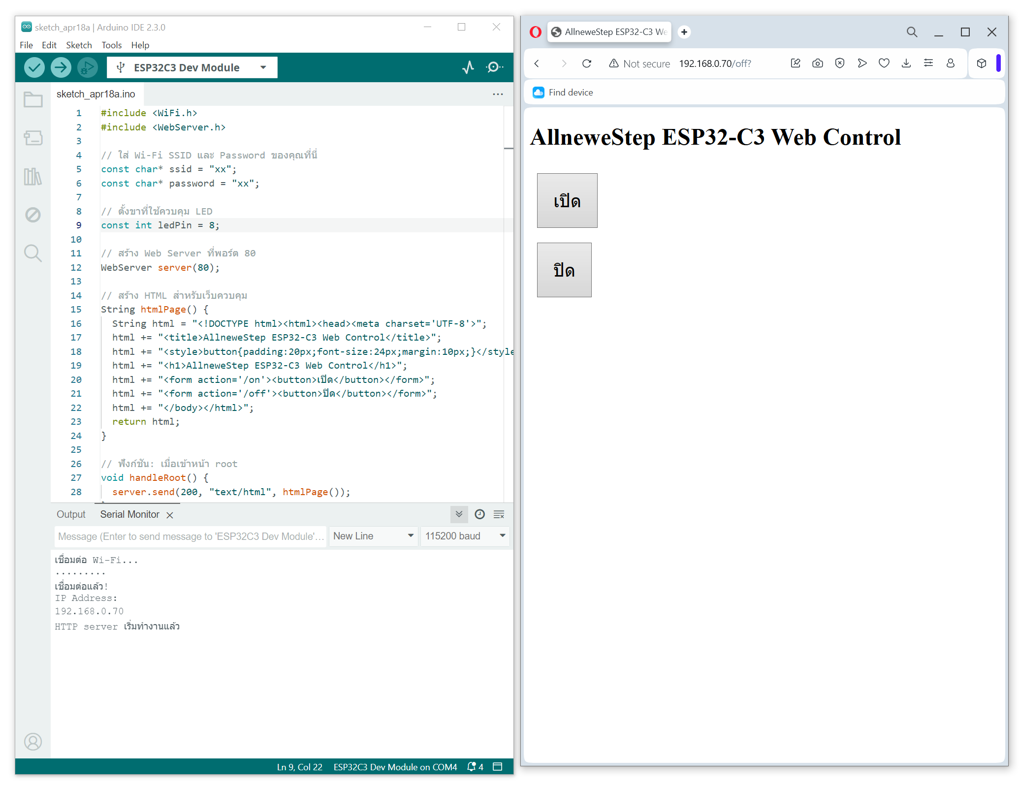Open the Serial Plotter icon
Screen dimensions: 1019x786
pyautogui.click(x=468, y=67)
